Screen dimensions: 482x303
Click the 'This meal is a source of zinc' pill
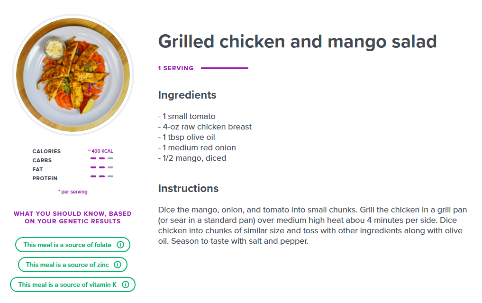67,265
